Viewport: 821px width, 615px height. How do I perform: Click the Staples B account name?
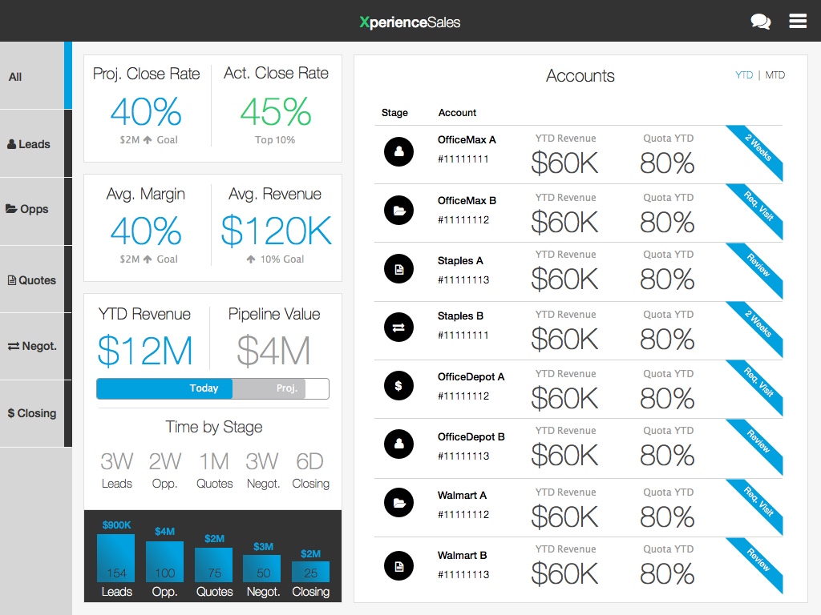coord(460,316)
